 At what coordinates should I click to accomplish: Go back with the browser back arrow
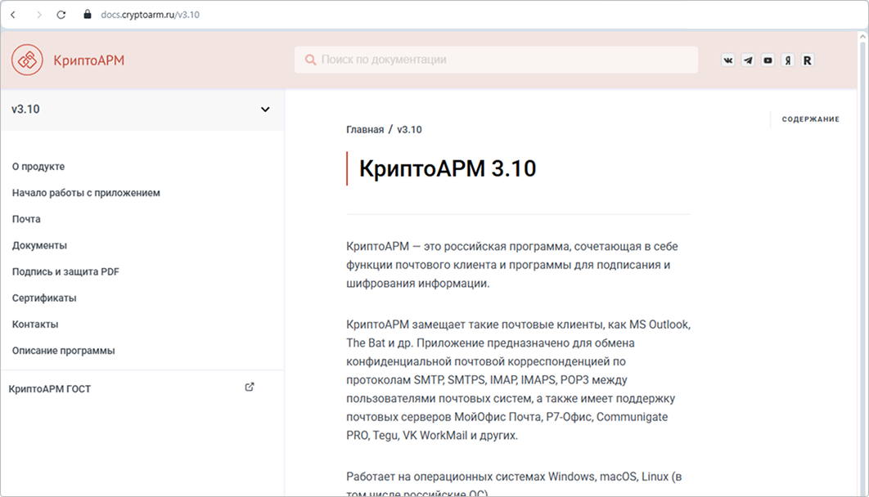point(13,15)
